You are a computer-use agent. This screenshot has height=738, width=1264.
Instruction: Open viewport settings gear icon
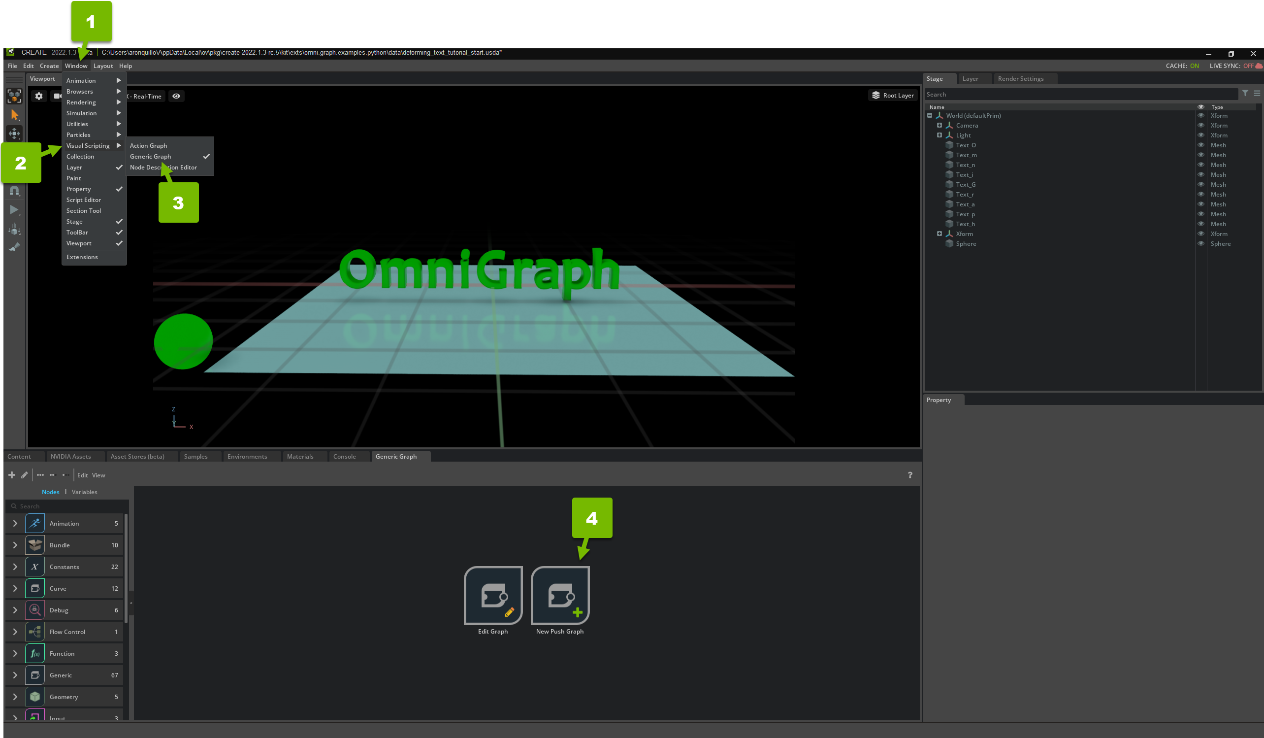38,96
